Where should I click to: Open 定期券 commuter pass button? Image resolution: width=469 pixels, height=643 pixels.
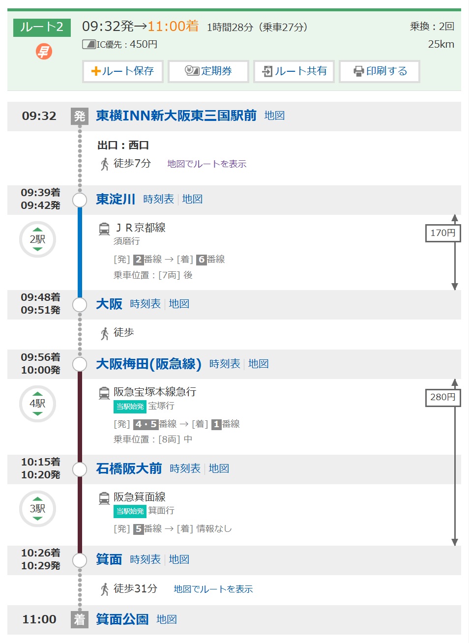[x=208, y=71]
